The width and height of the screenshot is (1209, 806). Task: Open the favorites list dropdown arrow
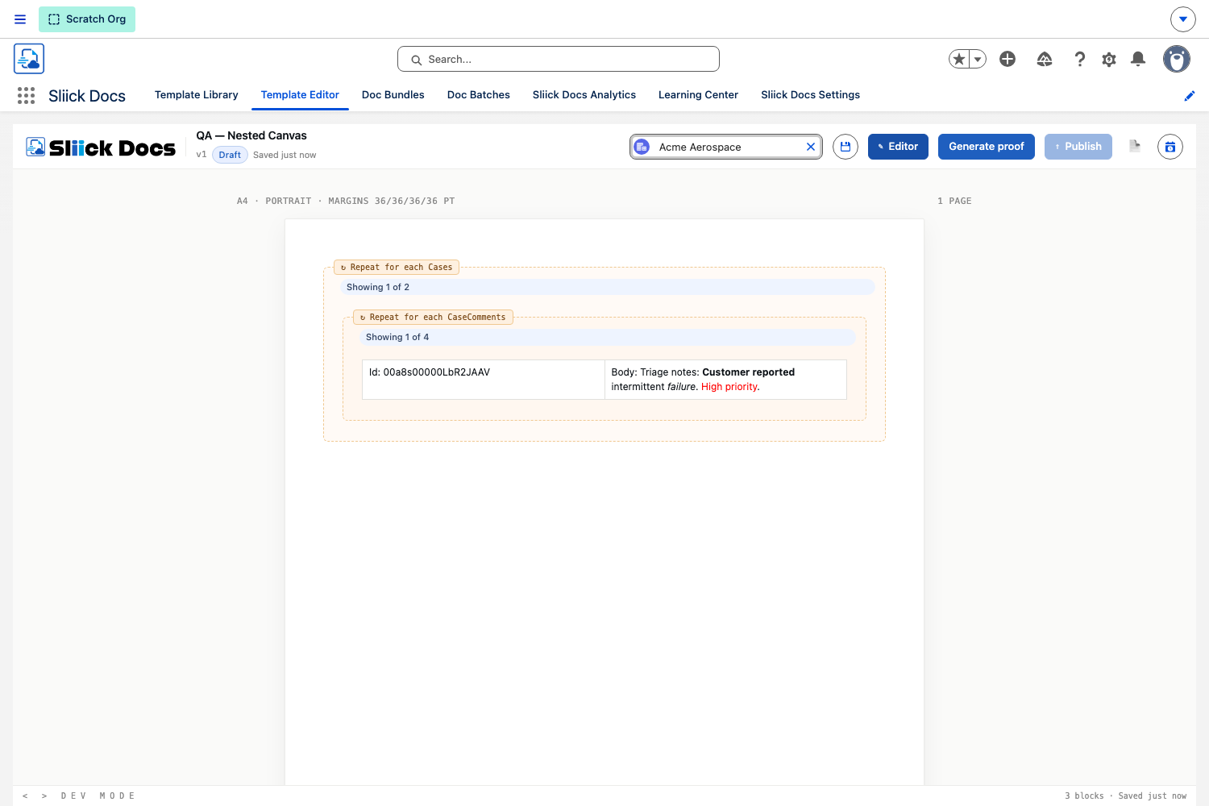point(978,59)
